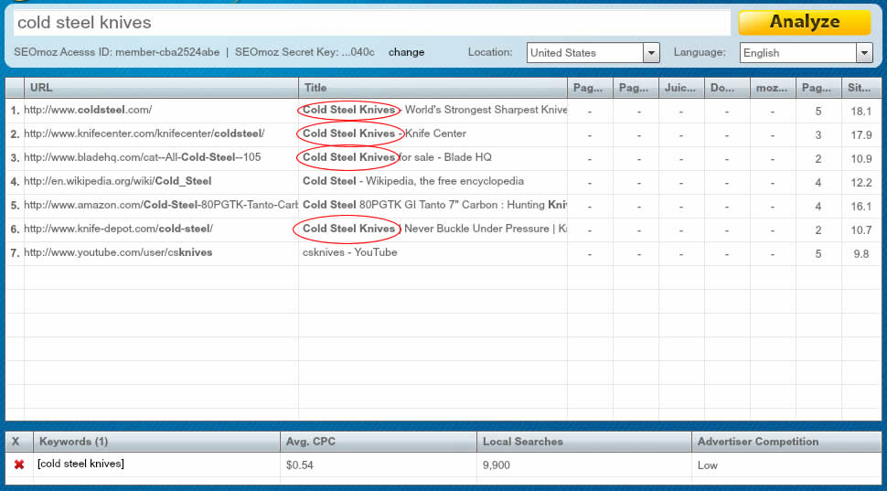Viewport: 887px width, 491px height.
Task: Click row number 1 in results
Action: click(x=15, y=111)
